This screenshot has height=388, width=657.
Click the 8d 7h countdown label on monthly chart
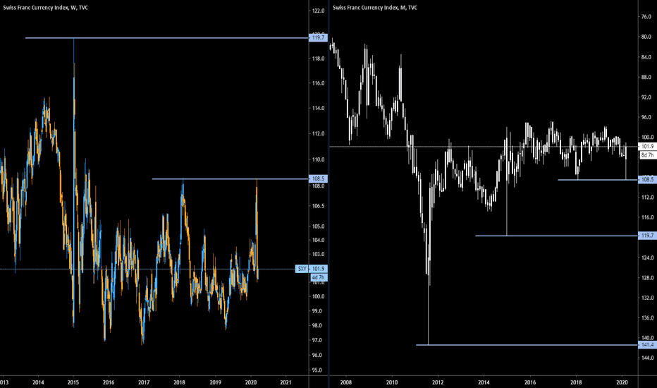(x=648, y=155)
